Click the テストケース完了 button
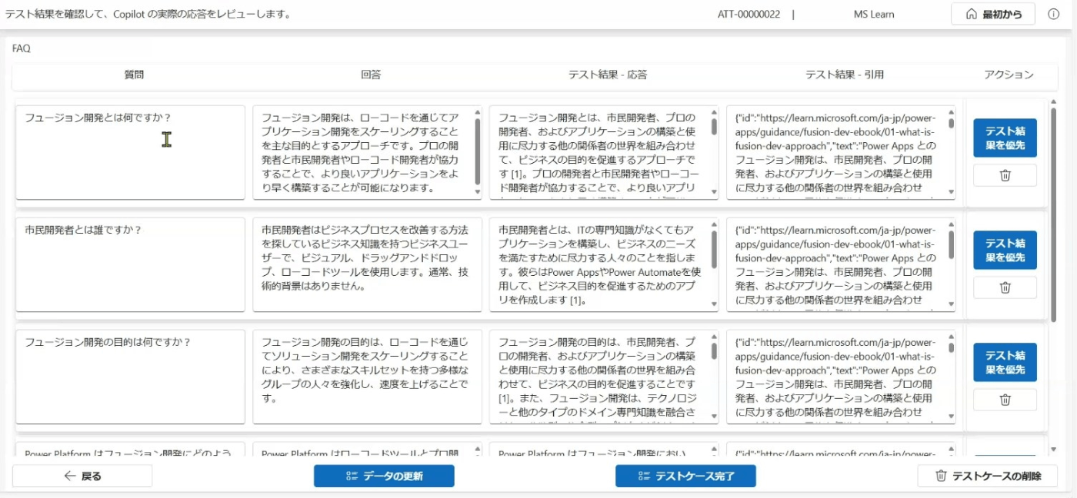 point(685,476)
